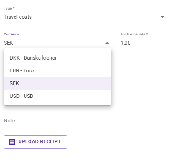Click the 1,00 exchange rate value
The width and height of the screenshot is (175, 166).
(125, 43)
